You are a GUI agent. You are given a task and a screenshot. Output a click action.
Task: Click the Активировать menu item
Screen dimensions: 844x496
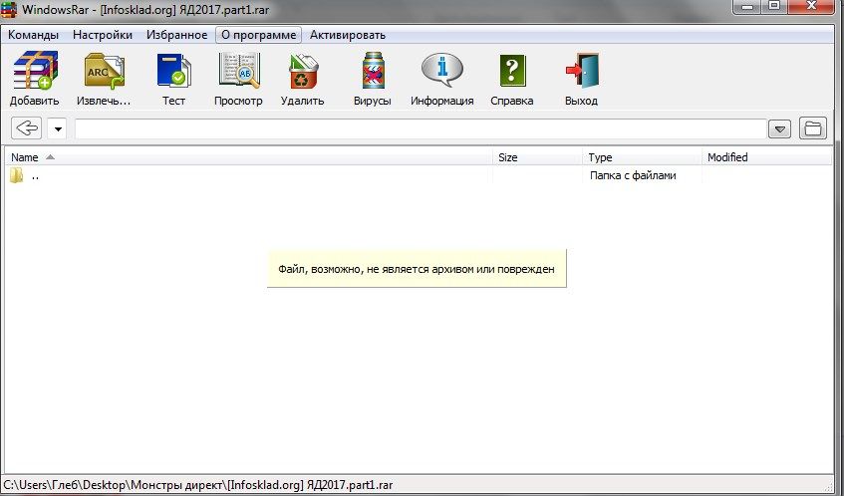point(348,35)
